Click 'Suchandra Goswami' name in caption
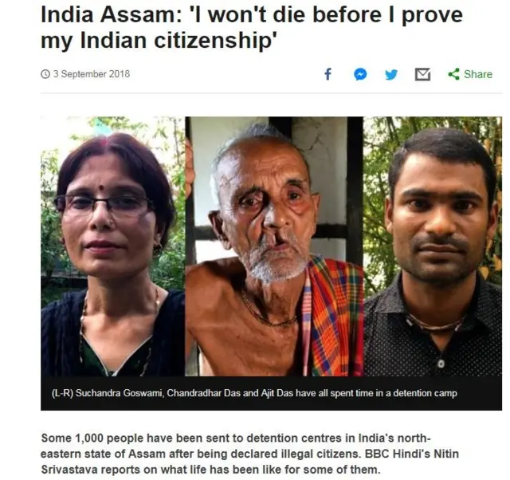The image size is (510, 480). click(119, 393)
